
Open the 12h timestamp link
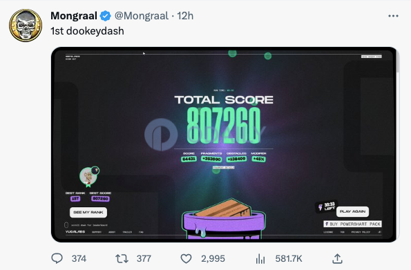coord(185,16)
